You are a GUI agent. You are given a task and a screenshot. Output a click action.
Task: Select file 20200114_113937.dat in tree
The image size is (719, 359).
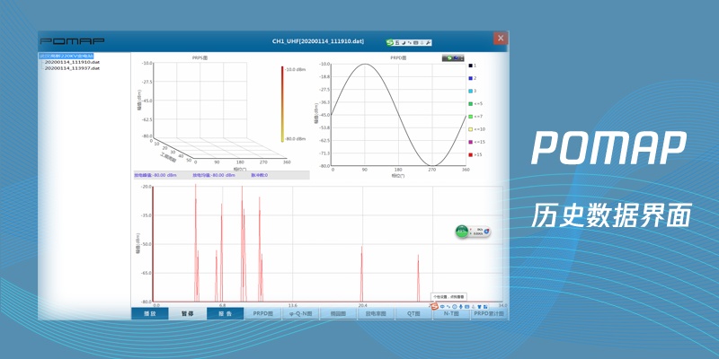[72, 68]
